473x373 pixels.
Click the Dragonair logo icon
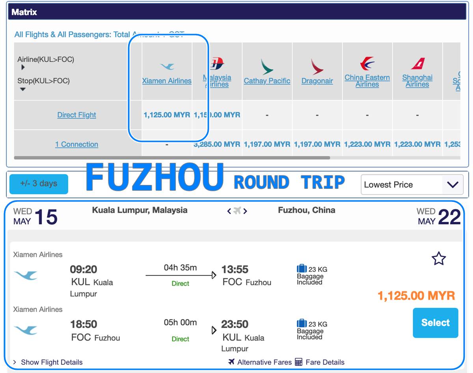[317, 66]
